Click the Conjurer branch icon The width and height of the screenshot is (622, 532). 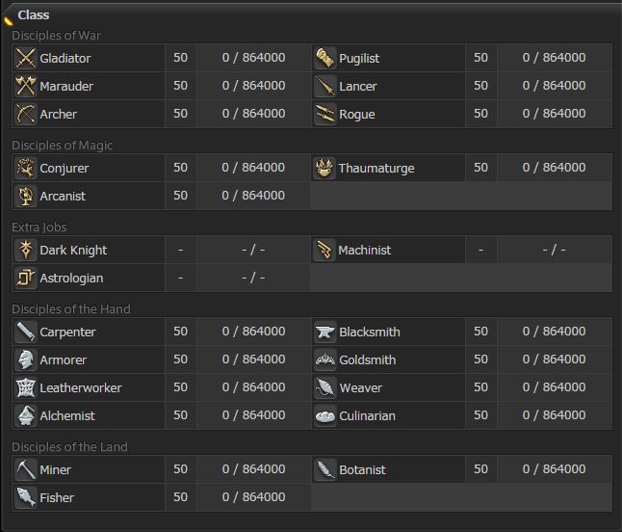[26, 168]
